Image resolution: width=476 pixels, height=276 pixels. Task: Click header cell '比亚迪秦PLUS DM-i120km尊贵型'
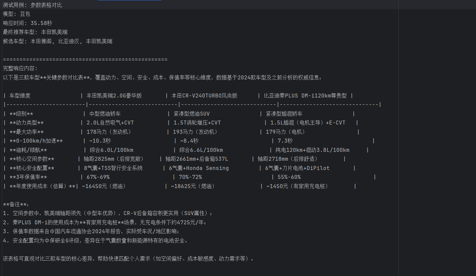click(305, 96)
